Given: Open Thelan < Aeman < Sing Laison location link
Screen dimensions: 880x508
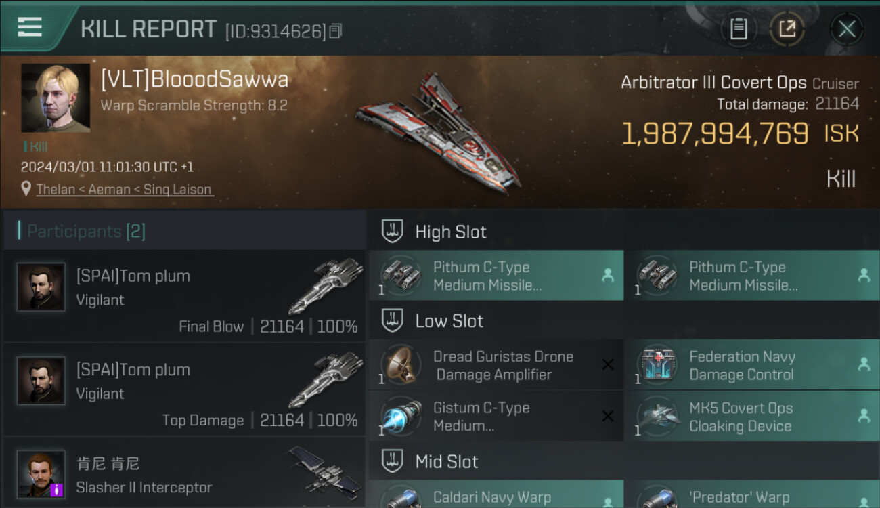Looking at the screenshot, I should pos(125,190).
